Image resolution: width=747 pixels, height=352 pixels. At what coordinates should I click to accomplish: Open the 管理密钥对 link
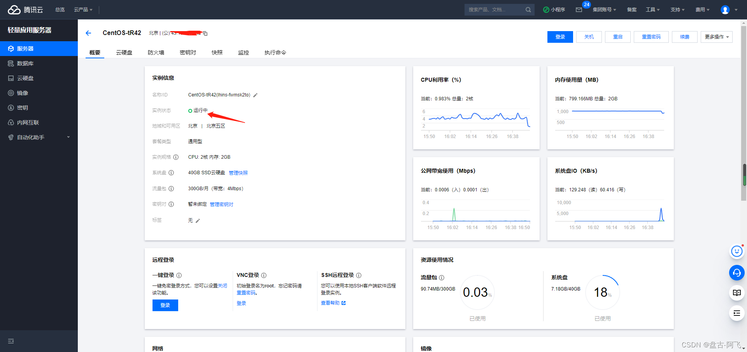221,205
